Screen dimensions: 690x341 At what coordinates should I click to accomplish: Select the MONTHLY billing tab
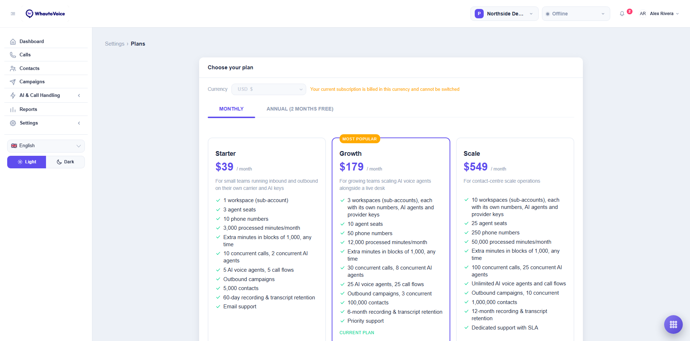click(x=231, y=109)
